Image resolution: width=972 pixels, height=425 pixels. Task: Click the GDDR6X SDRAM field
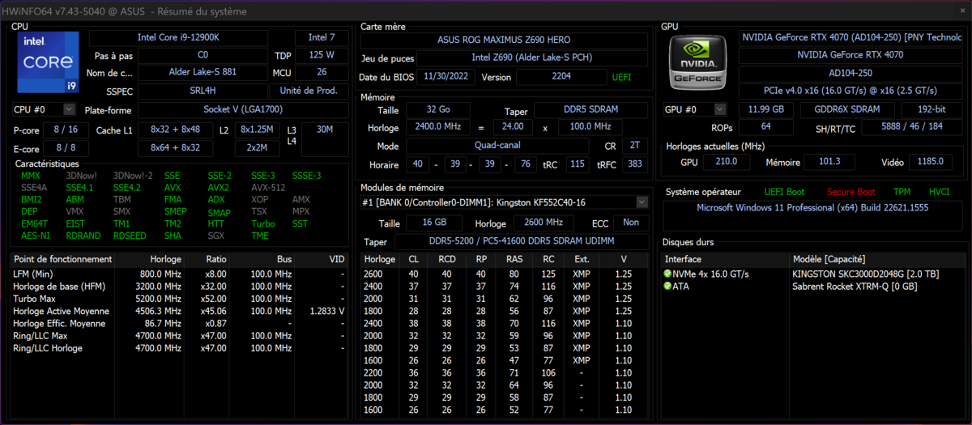pyautogui.click(x=848, y=109)
